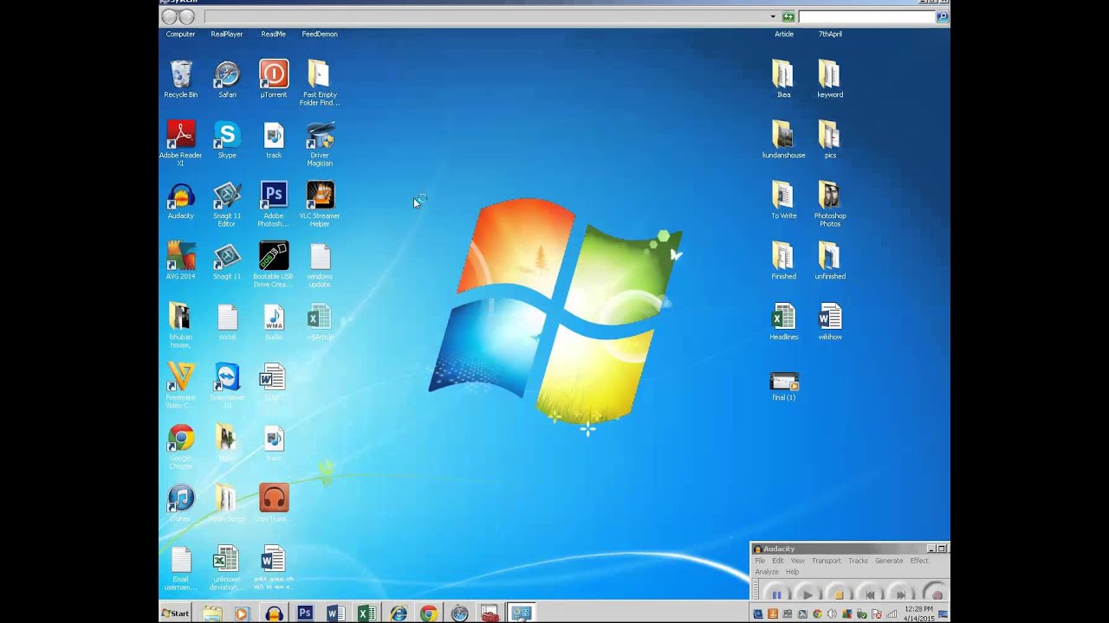Open the kundanshouse folder
Viewport: 1109px width, 623px height.
click(783, 140)
